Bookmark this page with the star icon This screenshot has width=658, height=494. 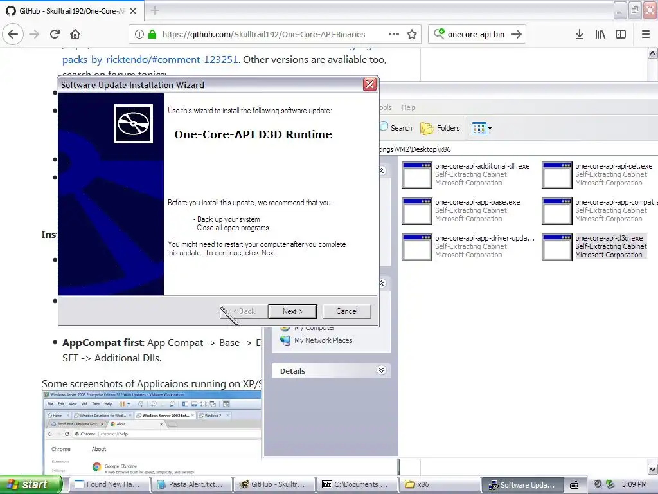tap(412, 35)
